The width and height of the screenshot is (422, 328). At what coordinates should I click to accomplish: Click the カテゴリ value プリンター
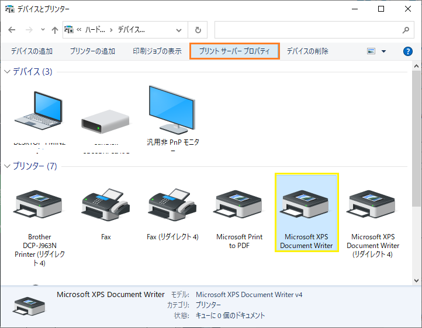208,305
